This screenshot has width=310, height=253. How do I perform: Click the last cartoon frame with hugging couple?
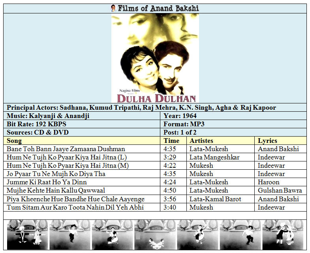[283, 234]
